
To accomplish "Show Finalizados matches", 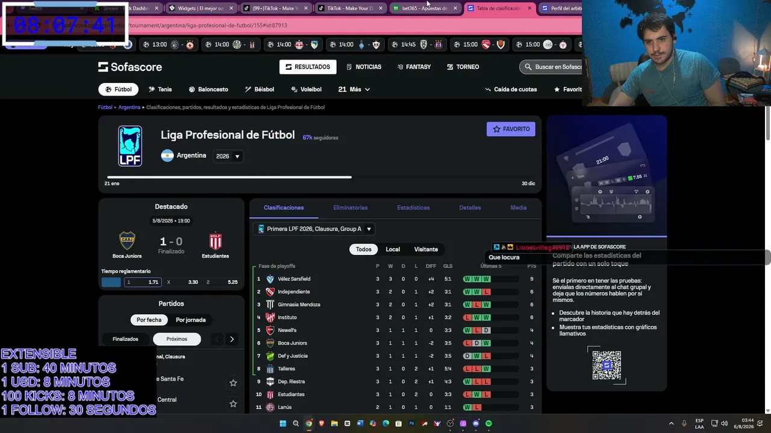I will click(125, 339).
